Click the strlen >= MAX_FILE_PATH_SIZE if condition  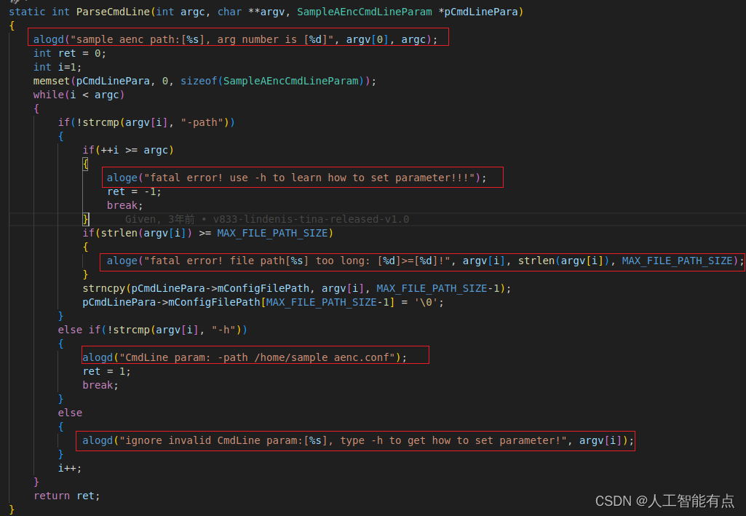pos(207,233)
